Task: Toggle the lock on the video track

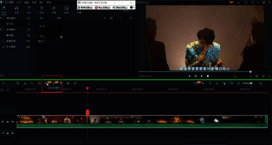Action: [8, 121]
